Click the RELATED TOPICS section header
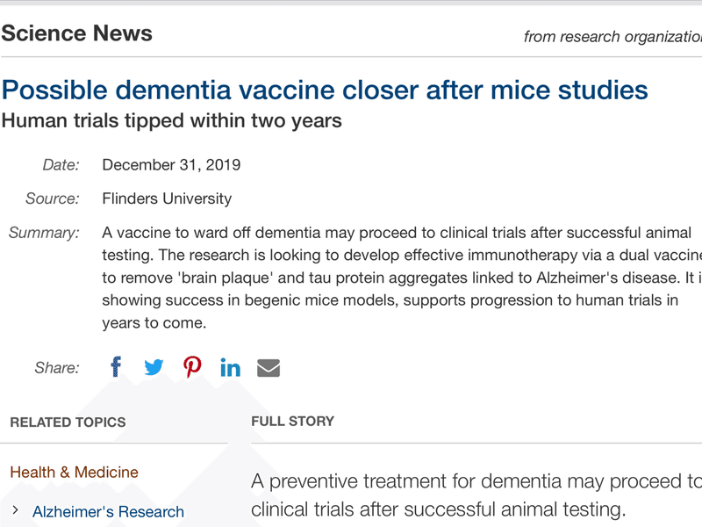 click(68, 422)
